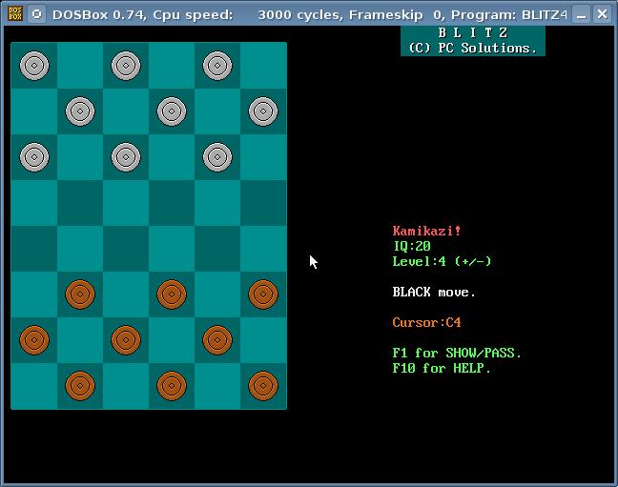Click the 'F1 for SHOW/PASS.' text
This screenshot has width=618, height=487.
pos(457,353)
